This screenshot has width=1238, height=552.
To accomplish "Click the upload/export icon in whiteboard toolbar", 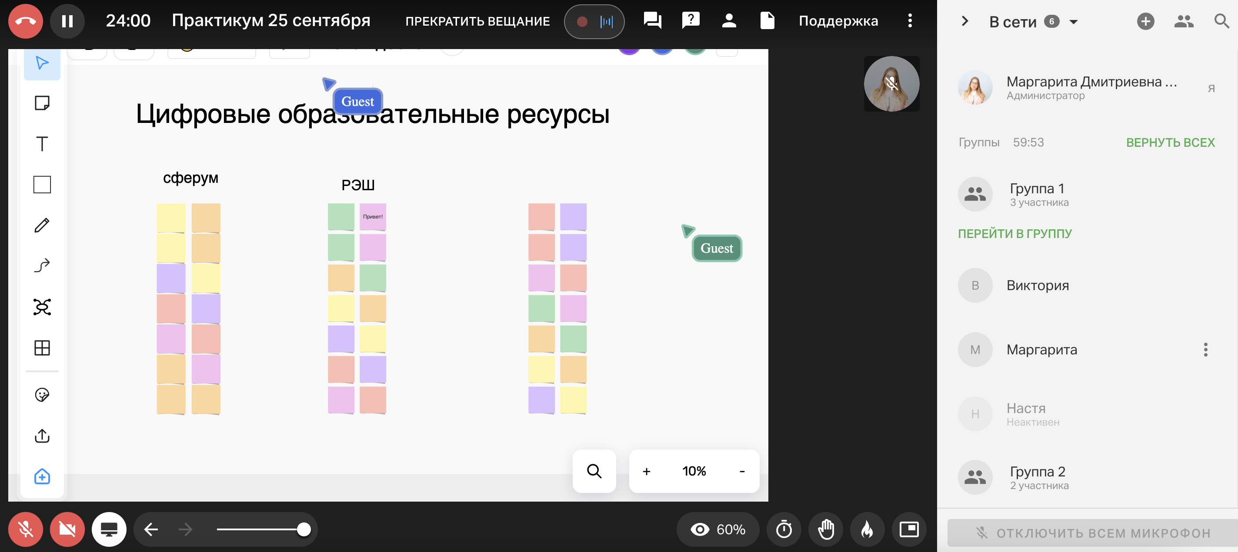I will click(x=42, y=436).
